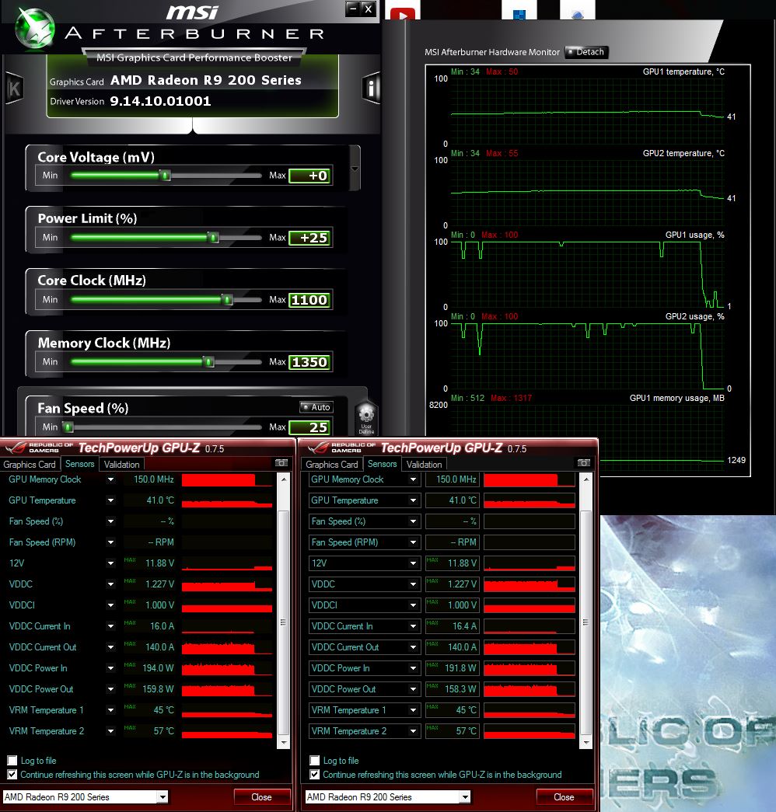Click right GPU-Z VDDC Current In value 16.4 A
The height and width of the screenshot is (812, 776).
[464, 626]
